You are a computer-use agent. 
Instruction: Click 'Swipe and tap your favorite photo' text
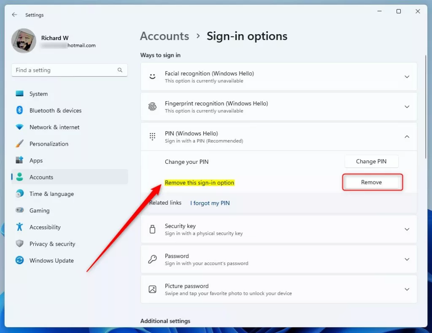point(228,294)
